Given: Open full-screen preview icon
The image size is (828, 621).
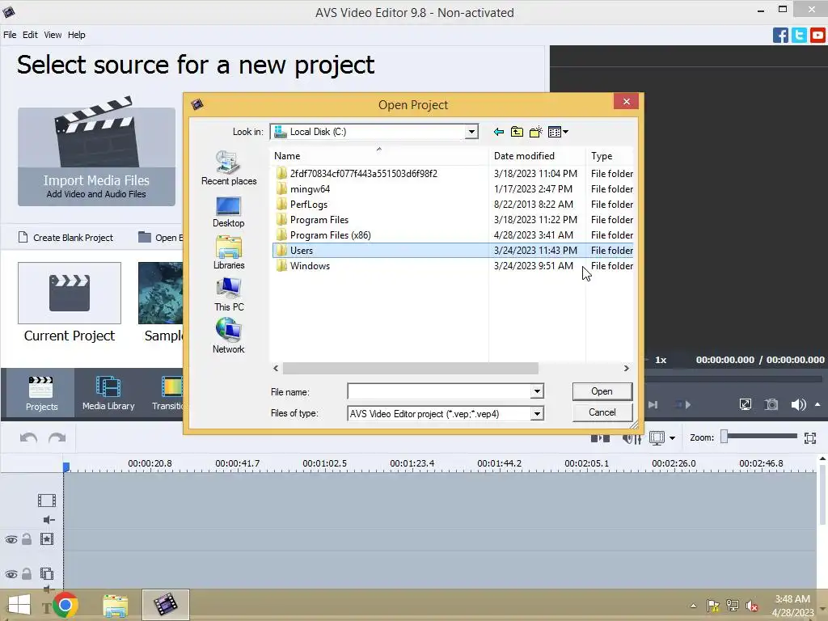Looking at the screenshot, I should [x=745, y=405].
